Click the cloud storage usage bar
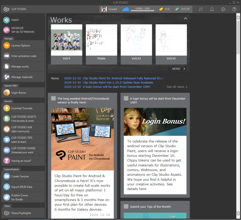This screenshot has height=220, width=241. [142, 10]
